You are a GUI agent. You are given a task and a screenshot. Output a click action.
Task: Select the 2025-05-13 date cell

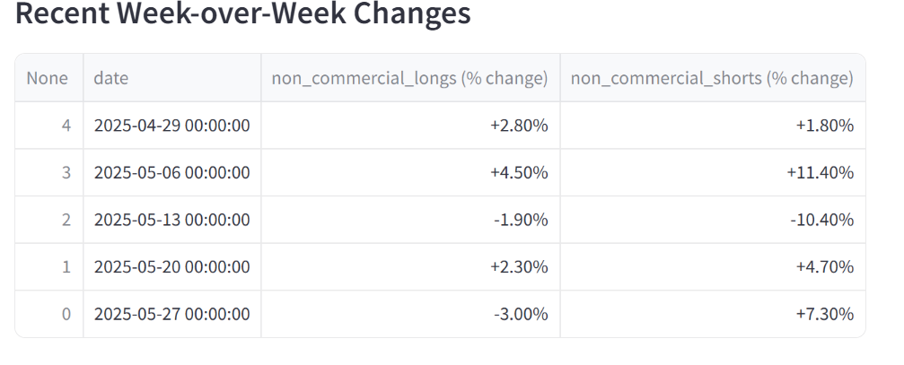click(x=171, y=220)
